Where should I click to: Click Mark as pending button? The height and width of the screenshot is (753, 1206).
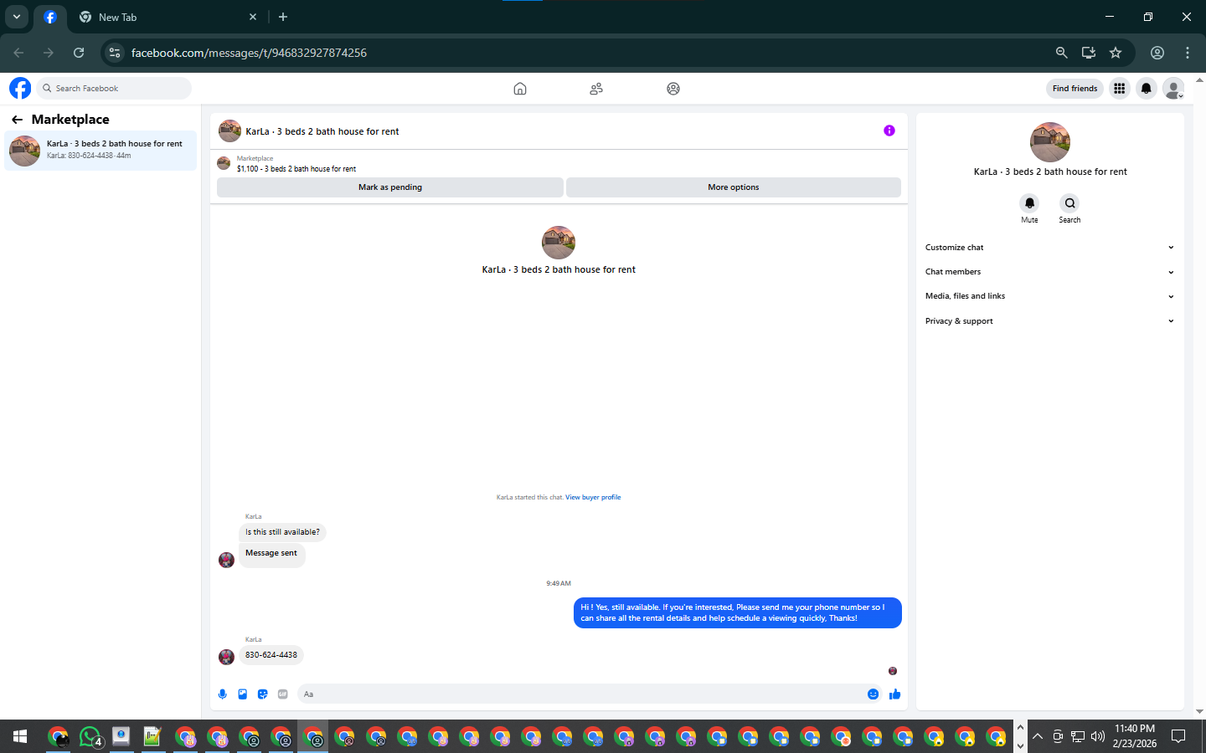(390, 187)
